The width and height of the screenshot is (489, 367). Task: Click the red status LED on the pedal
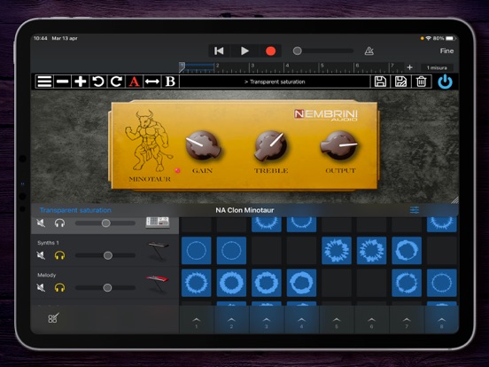[177, 170]
